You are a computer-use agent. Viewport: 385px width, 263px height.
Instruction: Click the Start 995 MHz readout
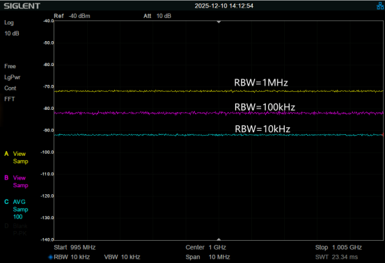(74, 247)
